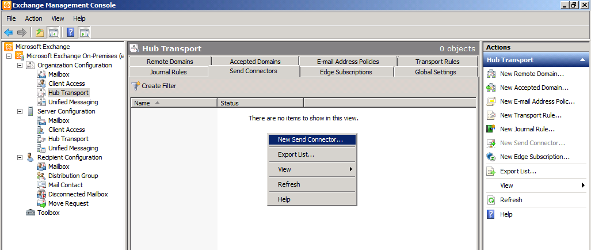Select Mailbox icon under Server Configuration
The width and height of the screenshot is (591, 250).
41,120
